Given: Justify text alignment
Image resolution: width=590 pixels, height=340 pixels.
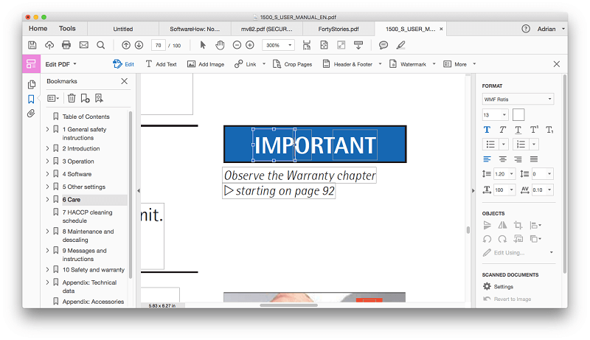Looking at the screenshot, I should (x=534, y=159).
